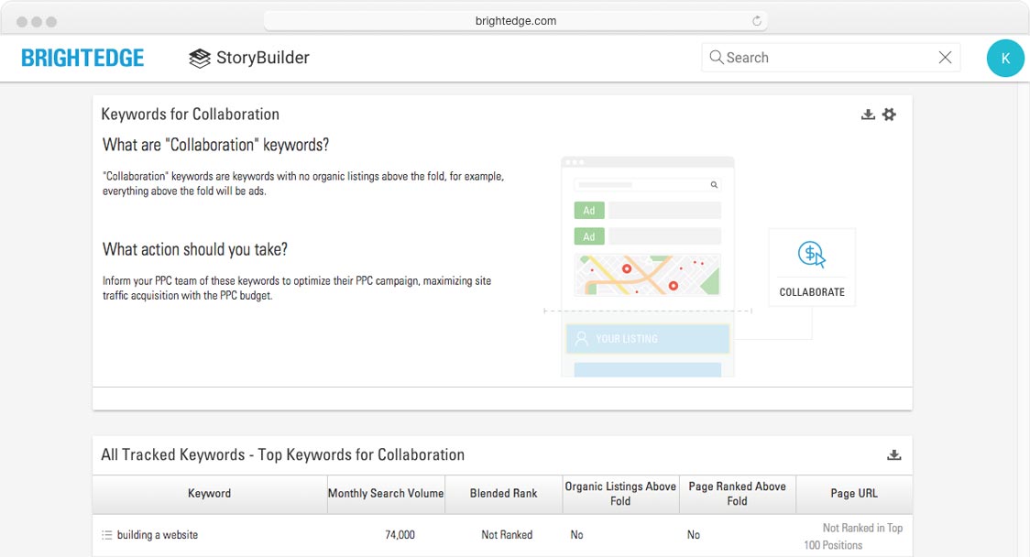Click the magnifying glass search icon

point(716,58)
